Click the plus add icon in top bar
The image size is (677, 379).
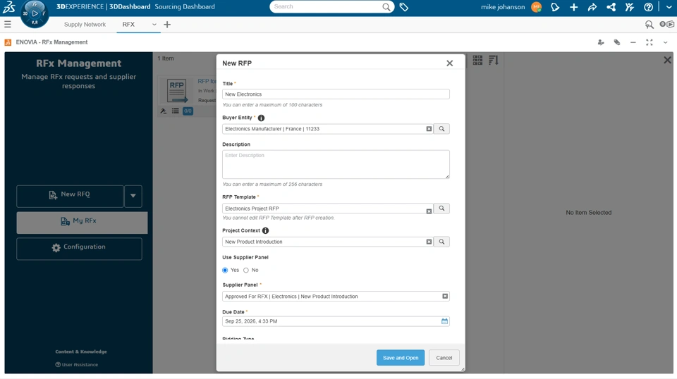click(574, 7)
